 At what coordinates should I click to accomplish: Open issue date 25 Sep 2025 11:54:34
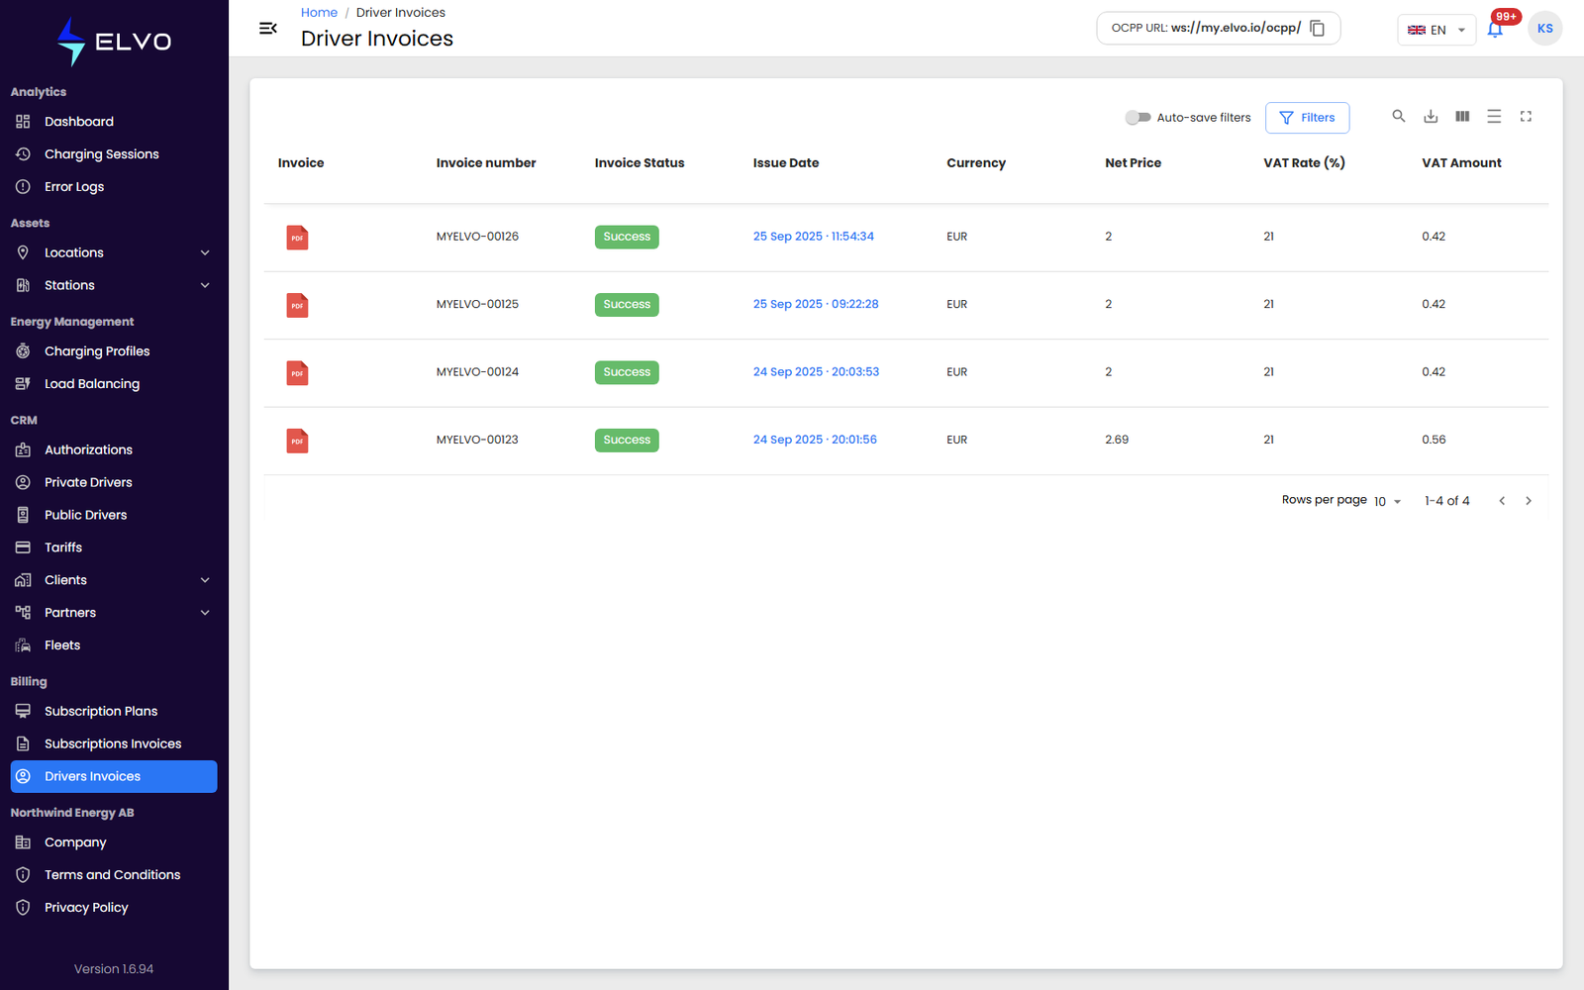point(813,237)
